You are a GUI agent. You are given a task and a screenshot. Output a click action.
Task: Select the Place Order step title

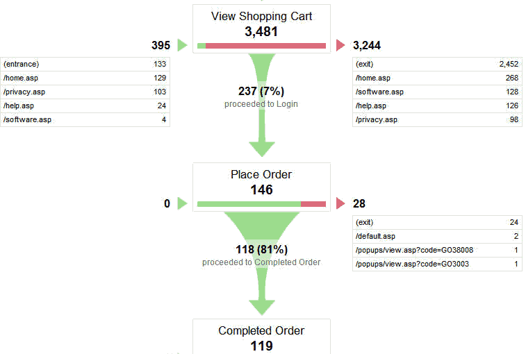[261, 175]
